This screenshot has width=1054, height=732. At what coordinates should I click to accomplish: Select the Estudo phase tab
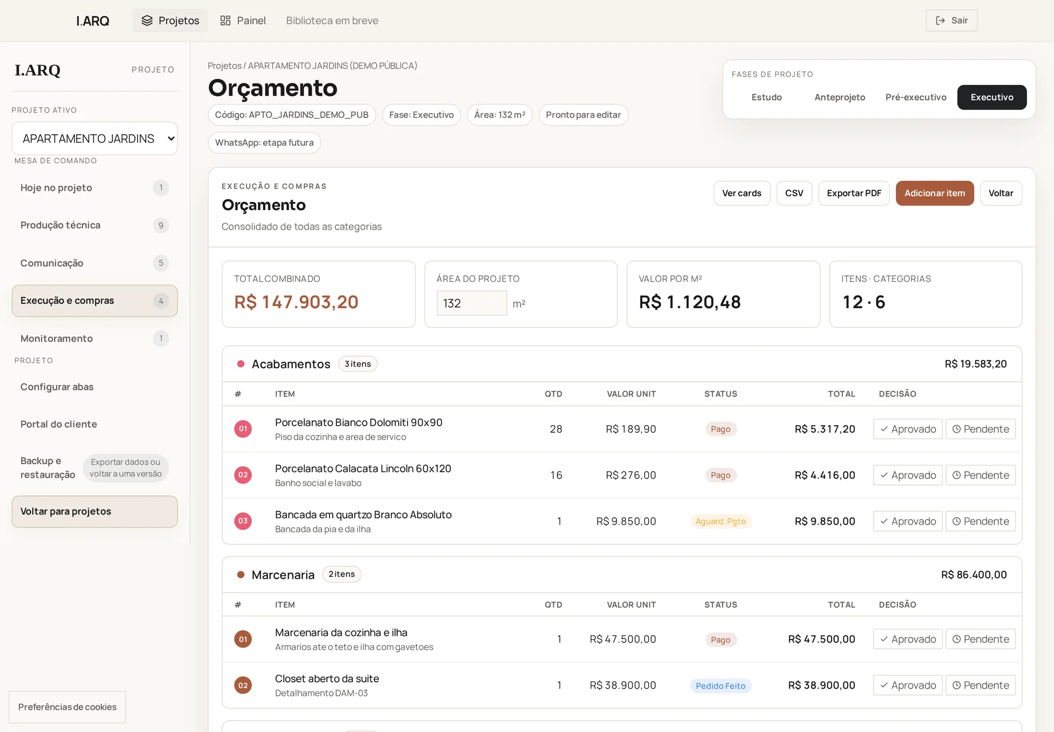pos(766,97)
